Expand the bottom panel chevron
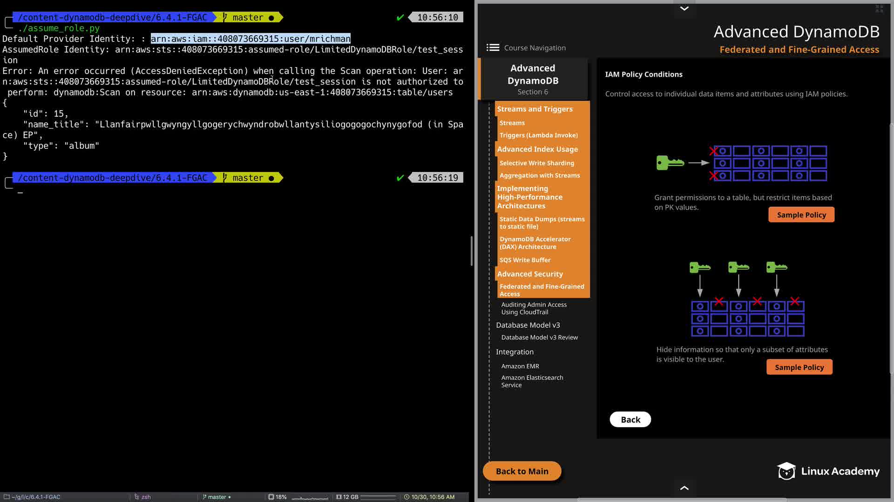 tap(684, 488)
